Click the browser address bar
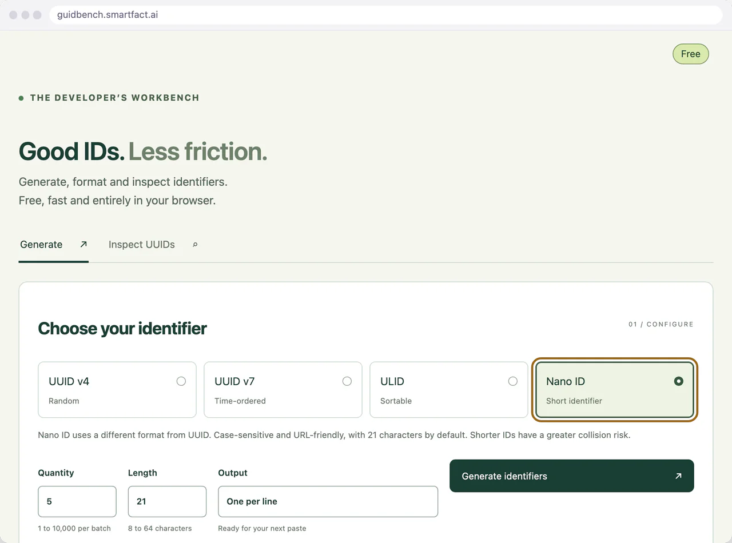Image resolution: width=732 pixels, height=543 pixels. (x=386, y=15)
